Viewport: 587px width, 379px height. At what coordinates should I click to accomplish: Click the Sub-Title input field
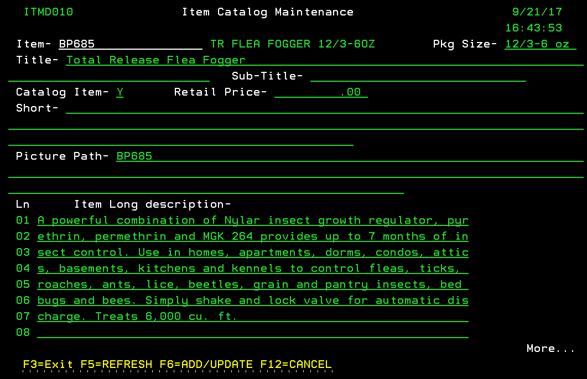pos(418,76)
